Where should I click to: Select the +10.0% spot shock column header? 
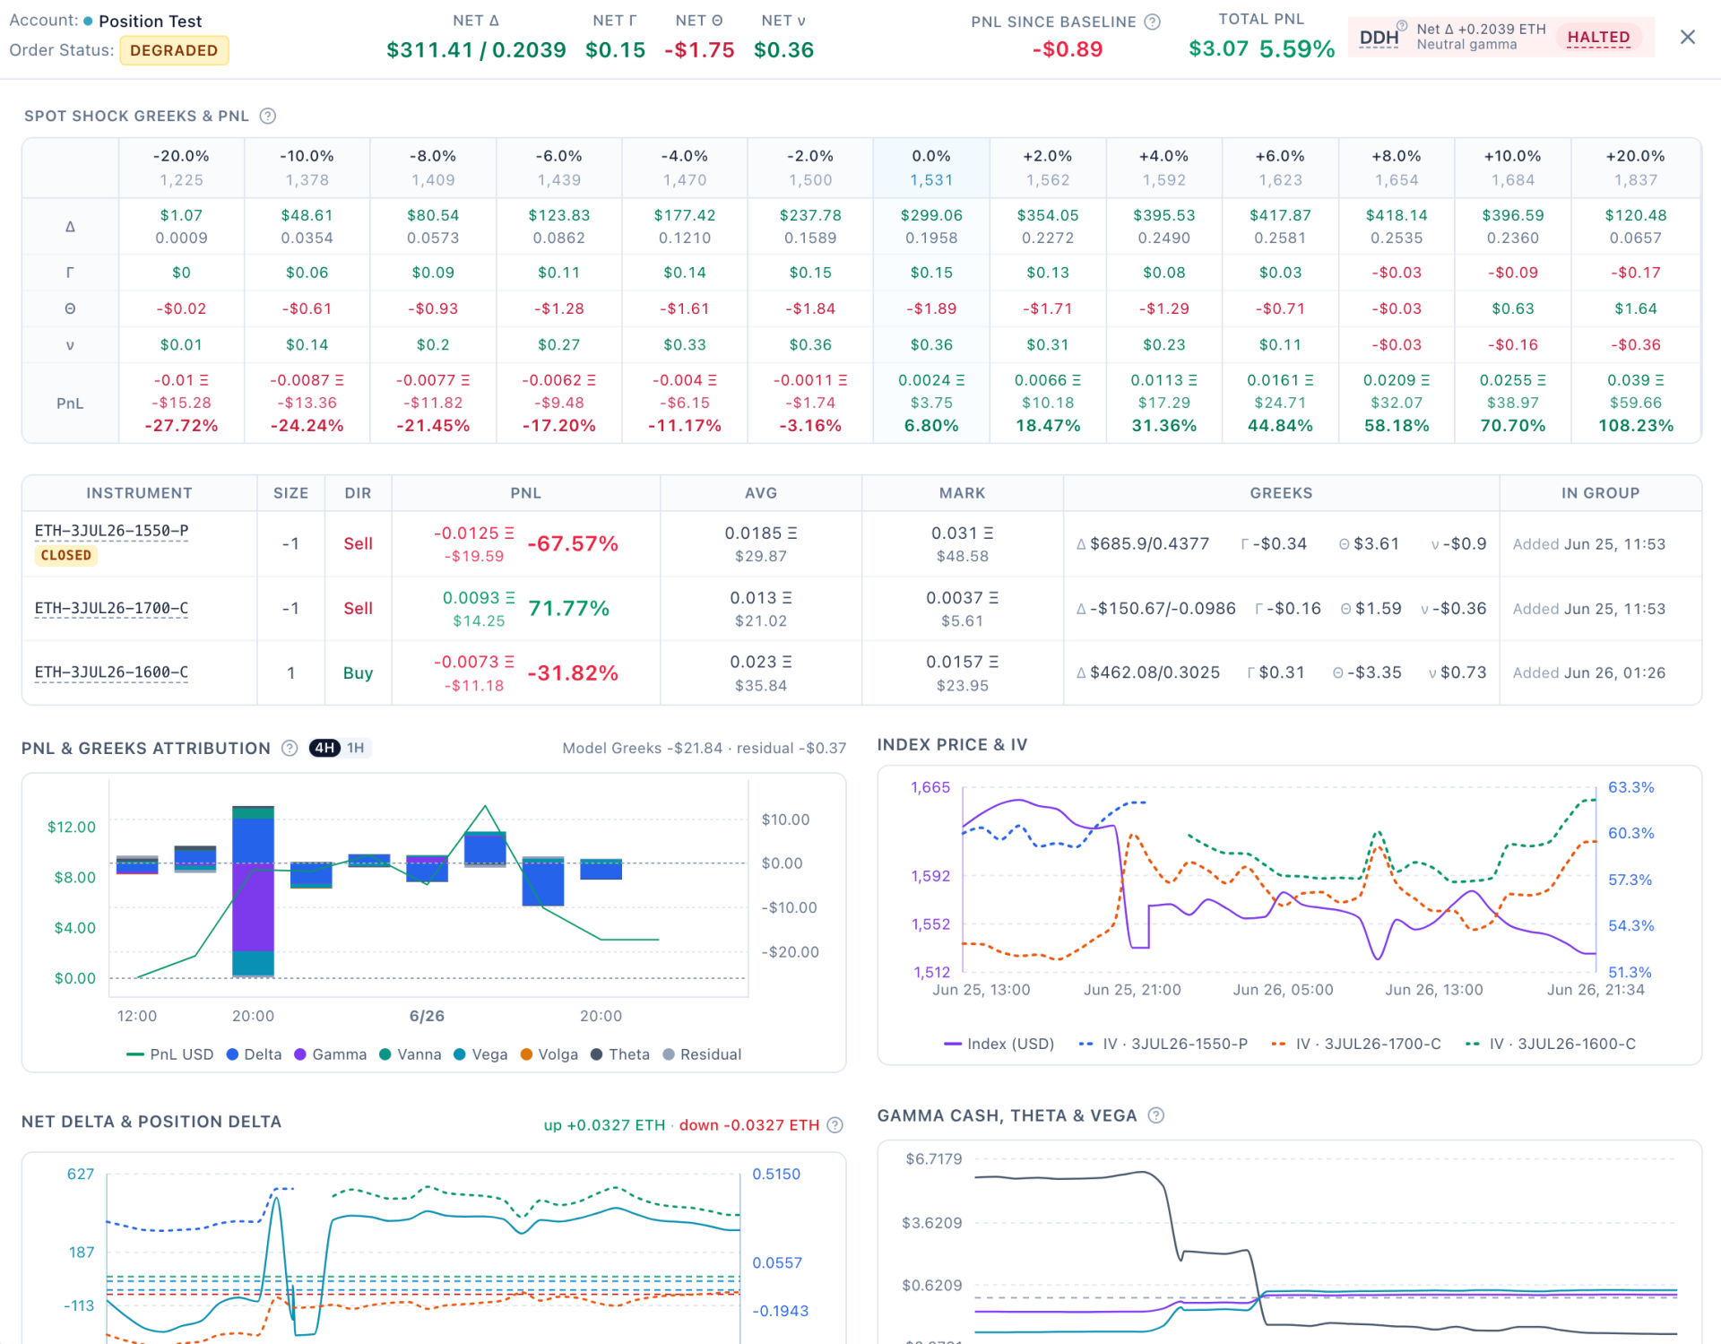[1512, 168]
